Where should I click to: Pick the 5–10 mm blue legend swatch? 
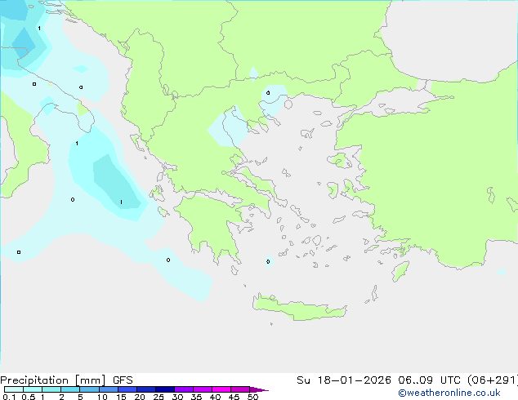(x=89, y=389)
